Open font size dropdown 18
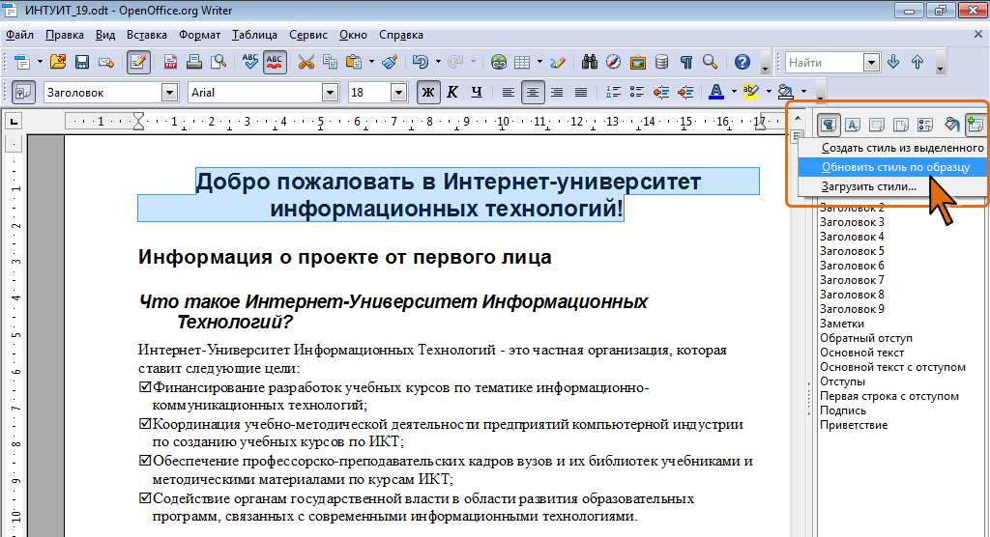Viewport: 990px width, 537px height. tap(398, 93)
